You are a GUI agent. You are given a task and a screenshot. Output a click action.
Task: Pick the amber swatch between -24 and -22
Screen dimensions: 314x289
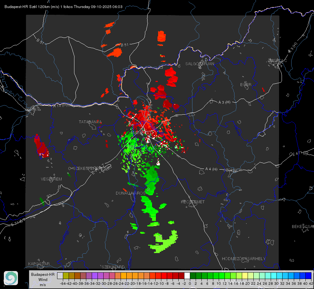click(123, 276)
